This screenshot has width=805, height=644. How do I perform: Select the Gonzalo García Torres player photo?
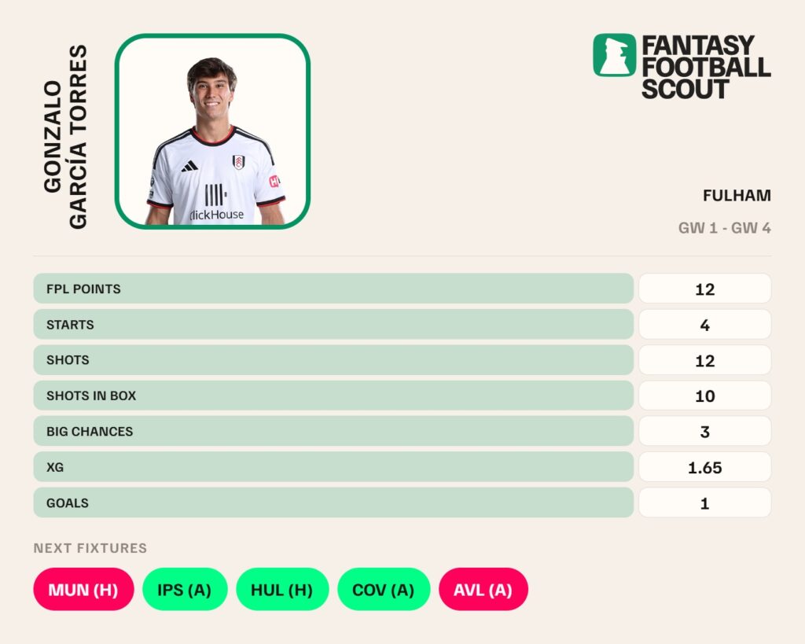pos(212,131)
